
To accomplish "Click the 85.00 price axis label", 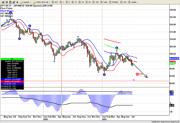I will [x=172, y=76].
